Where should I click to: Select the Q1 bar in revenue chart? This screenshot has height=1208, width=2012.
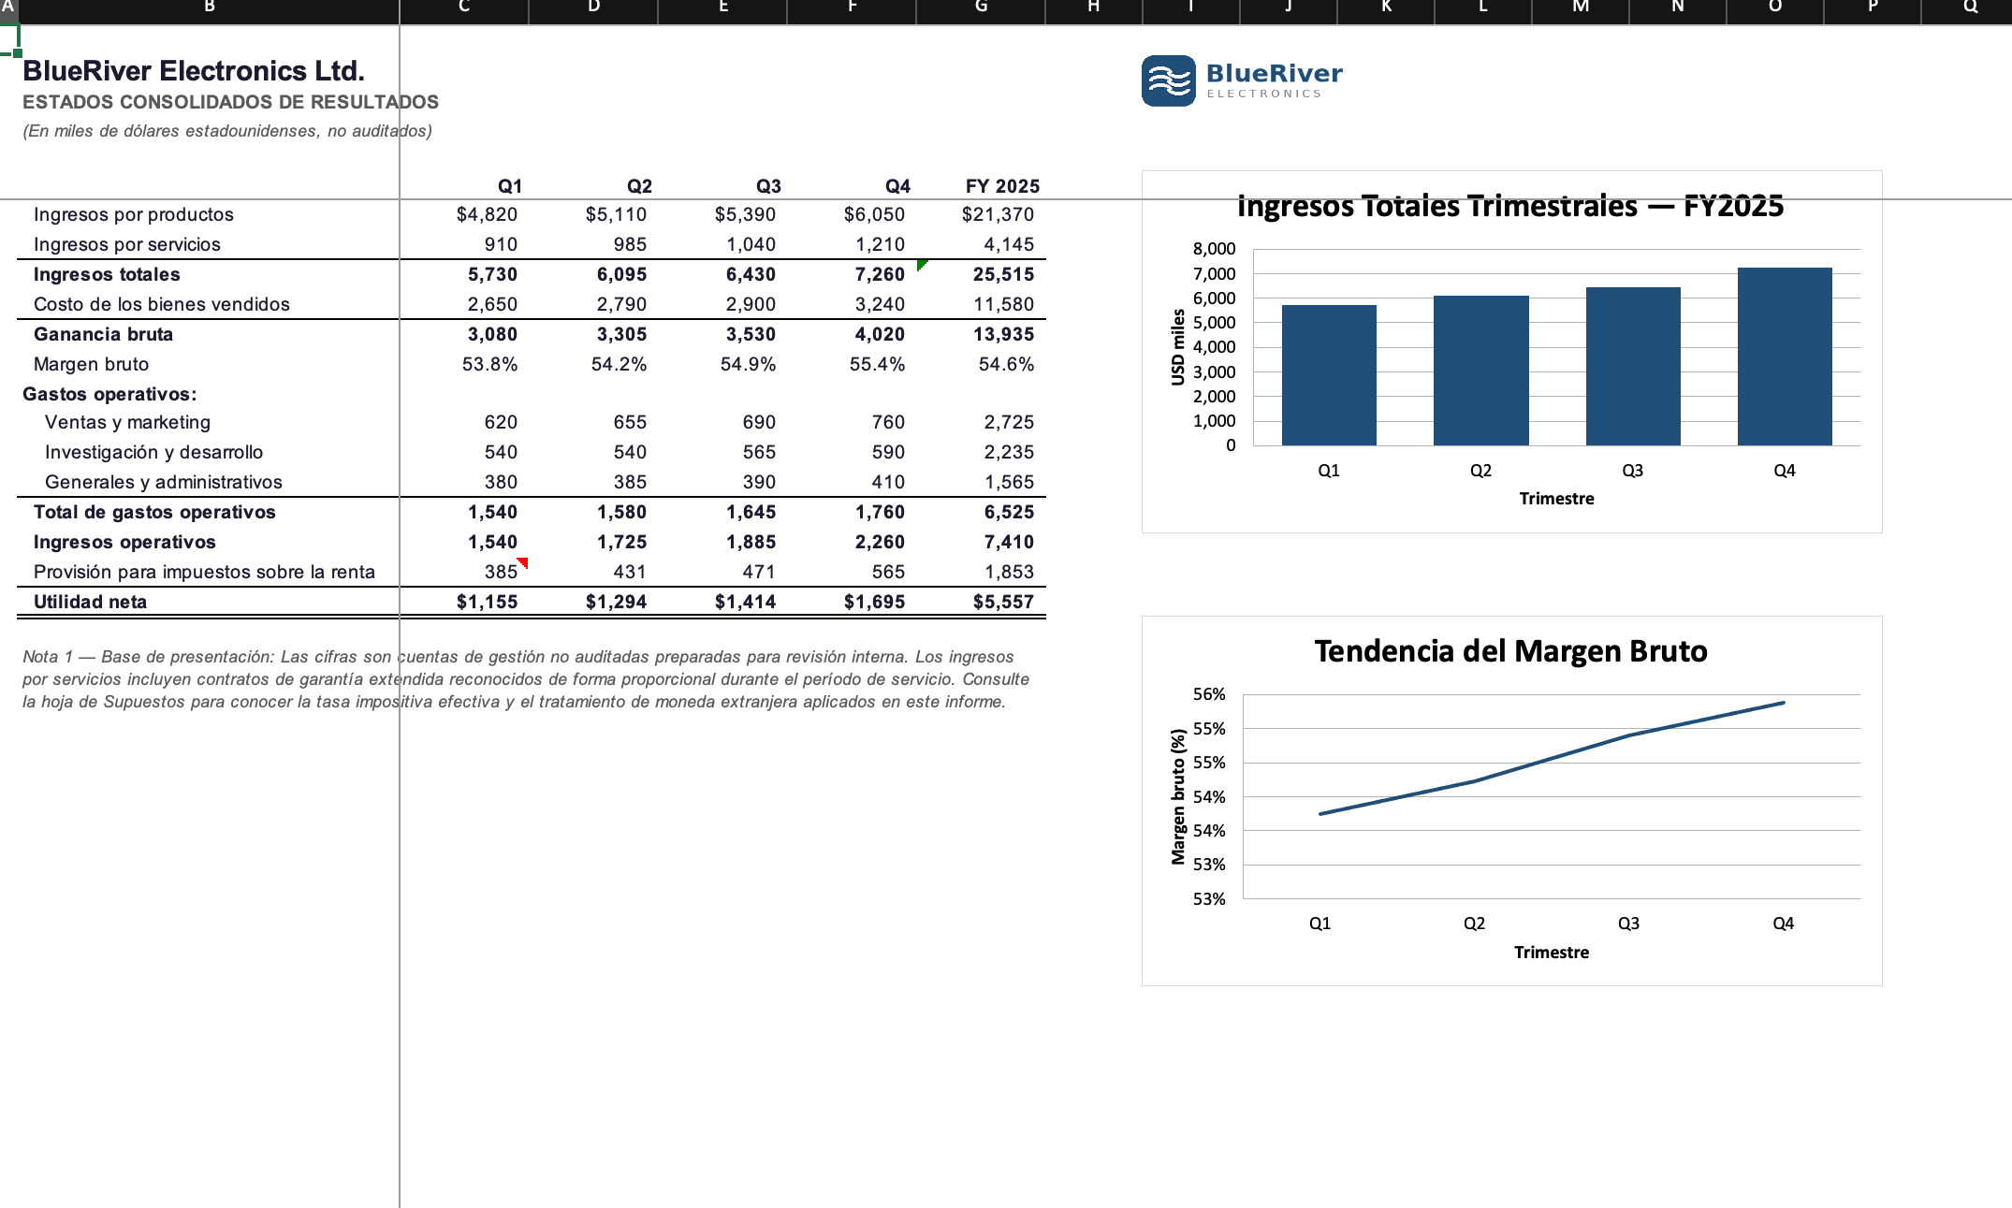pos(1329,375)
